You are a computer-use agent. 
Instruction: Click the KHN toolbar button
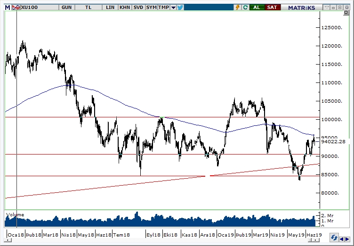pos(125,8)
